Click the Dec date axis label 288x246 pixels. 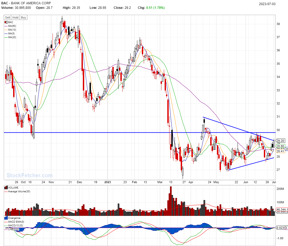tap(80, 182)
